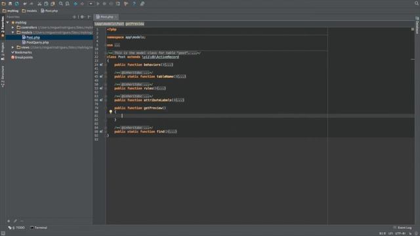The image size is (420, 236).
Task: Open the Terminal tool window
Action: point(39,227)
